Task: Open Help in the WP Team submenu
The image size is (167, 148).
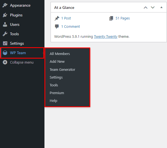Action: click(x=53, y=101)
